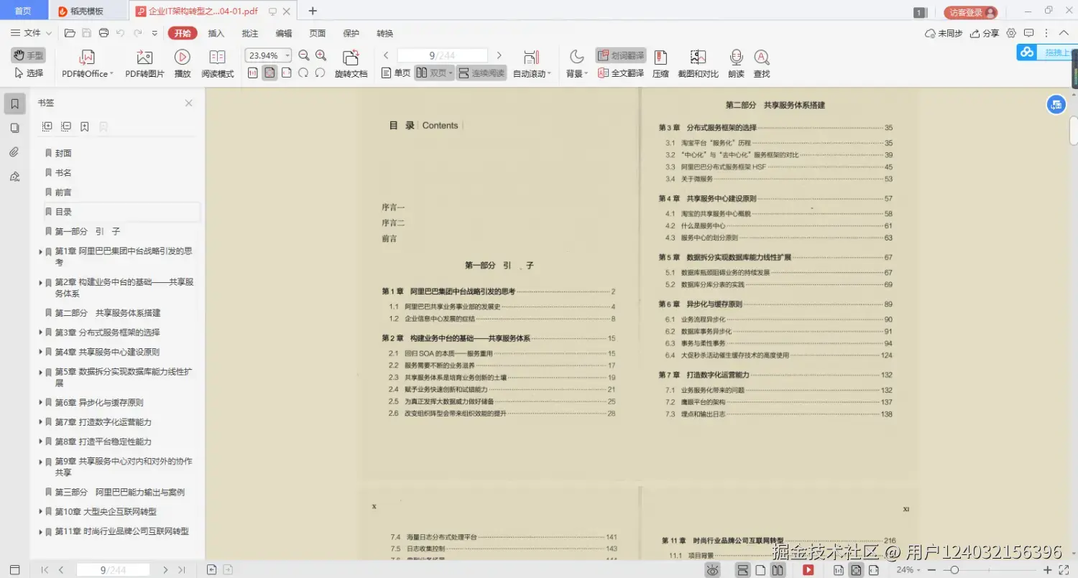Image resolution: width=1078 pixels, height=578 pixels.
Task: Switch to the 批注 tab
Action: (250, 33)
